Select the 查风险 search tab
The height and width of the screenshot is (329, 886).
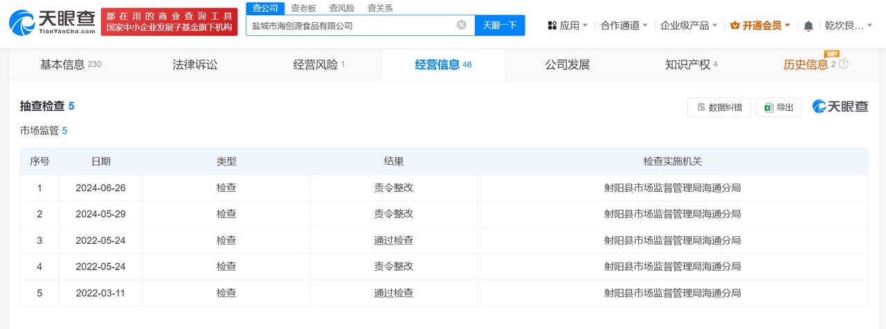(x=341, y=8)
